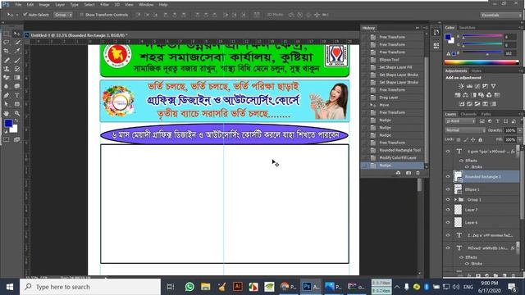This screenshot has height=295, width=525.
Task: Open Windows Start menu
Action: click(x=10, y=287)
